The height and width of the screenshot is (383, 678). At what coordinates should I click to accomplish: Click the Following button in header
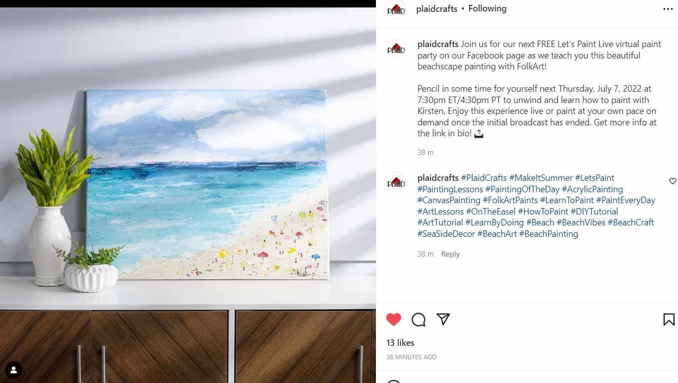(x=487, y=8)
